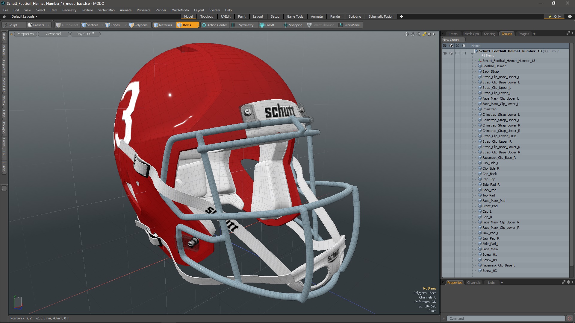
Task: Click the Ray GL: Off button
Action: coord(85,34)
